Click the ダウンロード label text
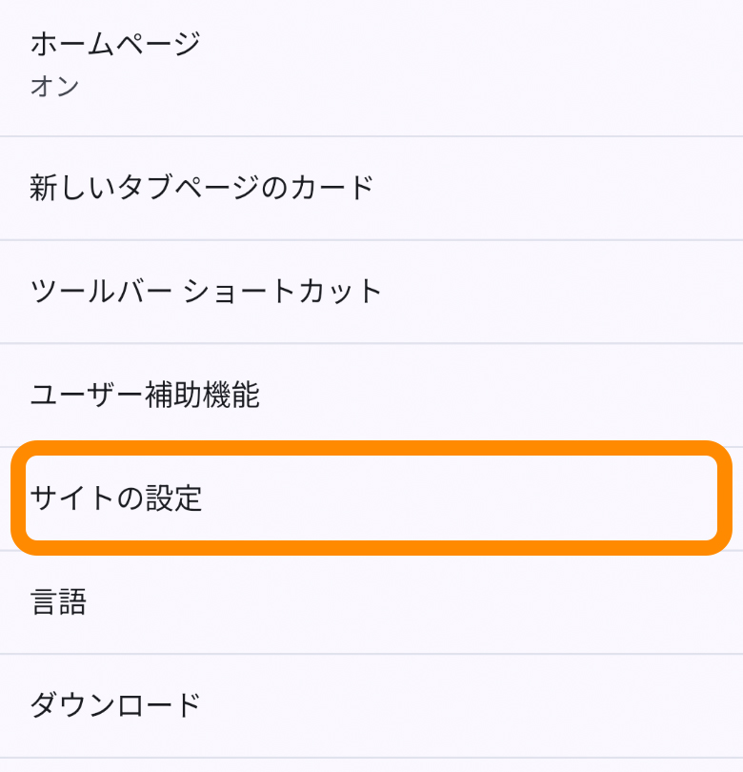Viewport: 743px width, 772px height. click(x=115, y=705)
